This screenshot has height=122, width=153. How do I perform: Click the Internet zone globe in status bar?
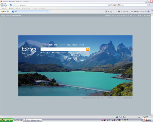pos(117,117)
